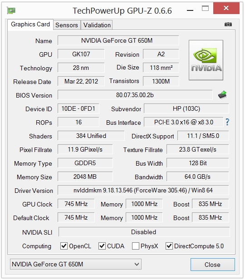Click the TechPowerUp GPU-Z 0.6.6 title text

[x=122, y=11]
